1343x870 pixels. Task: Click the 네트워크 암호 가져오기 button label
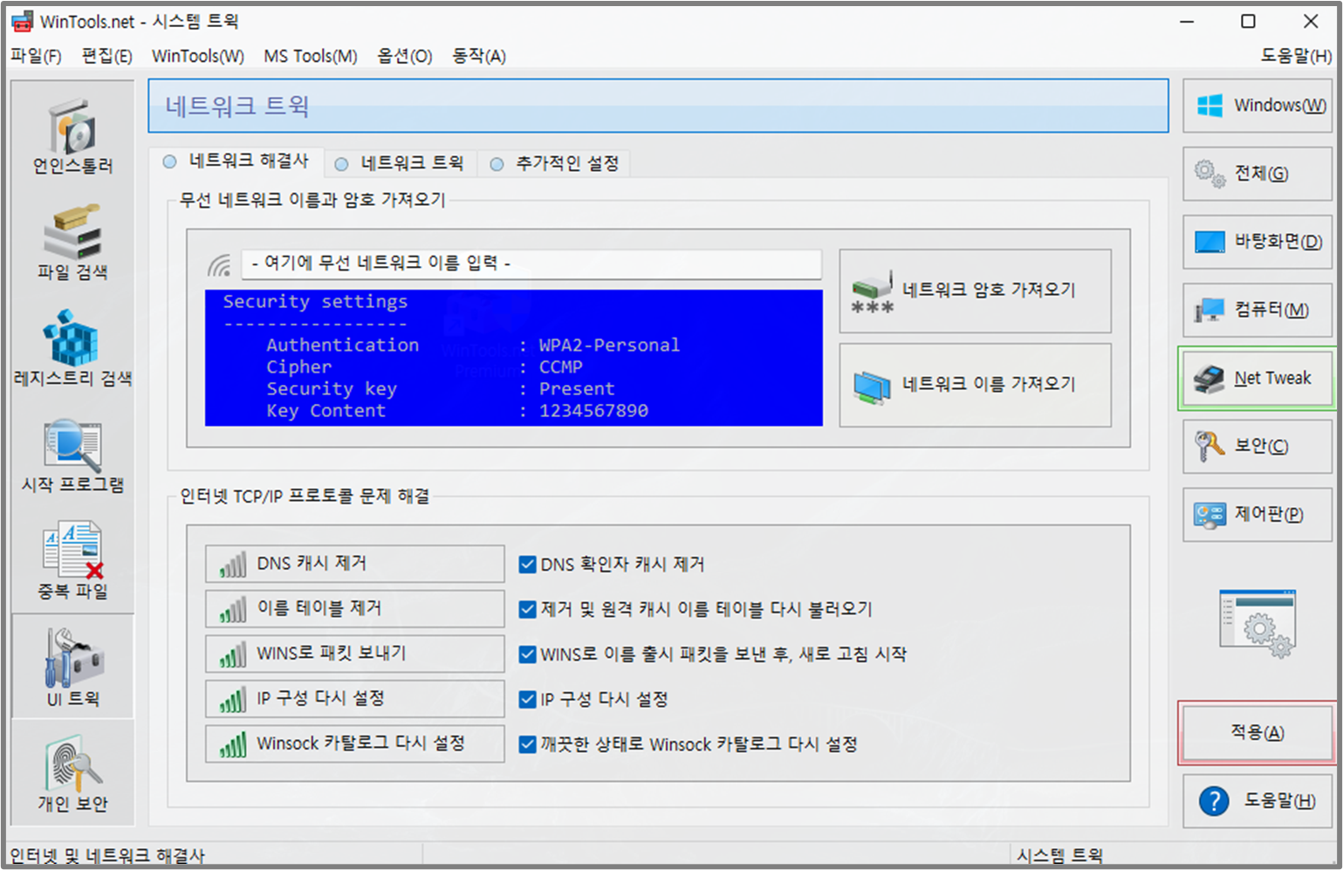pos(989,290)
